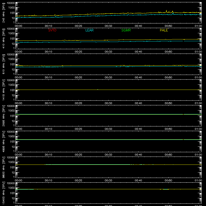Select the 15400 MHz [SFU] axis title
206x206 pixels.
click(3, 193)
